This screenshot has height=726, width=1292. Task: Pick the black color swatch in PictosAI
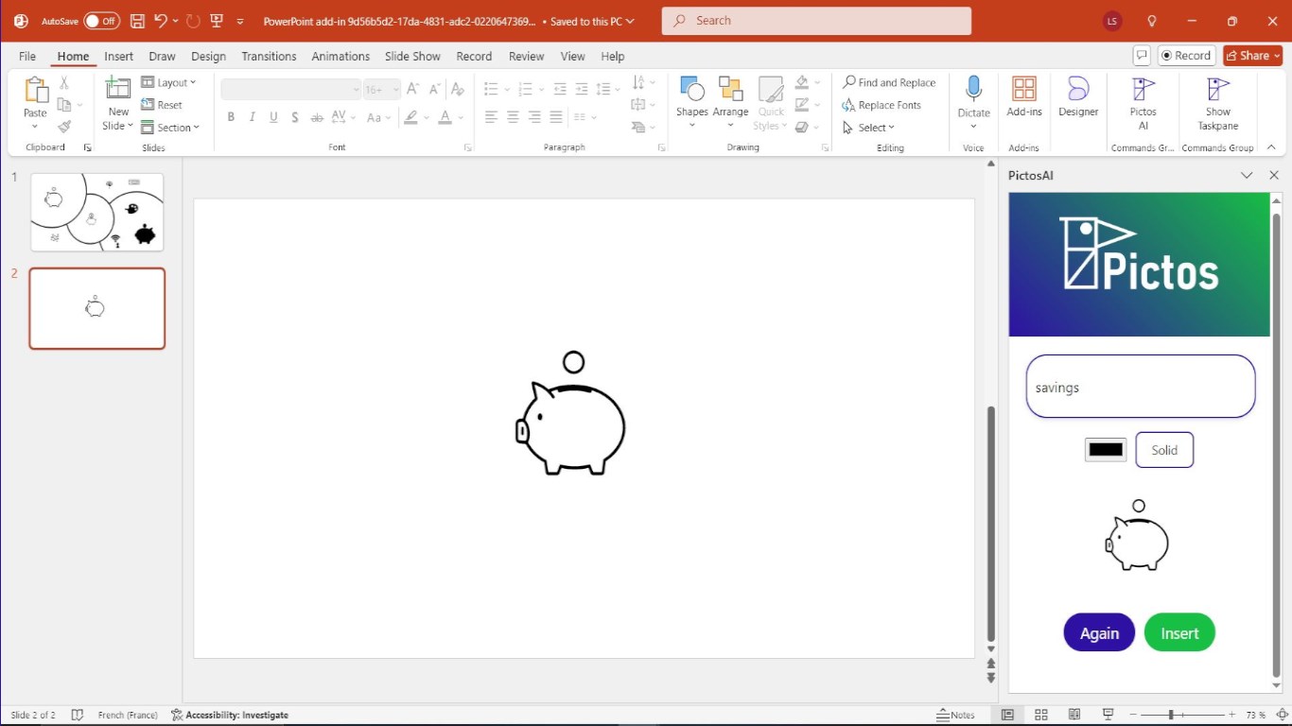(1106, 450)
